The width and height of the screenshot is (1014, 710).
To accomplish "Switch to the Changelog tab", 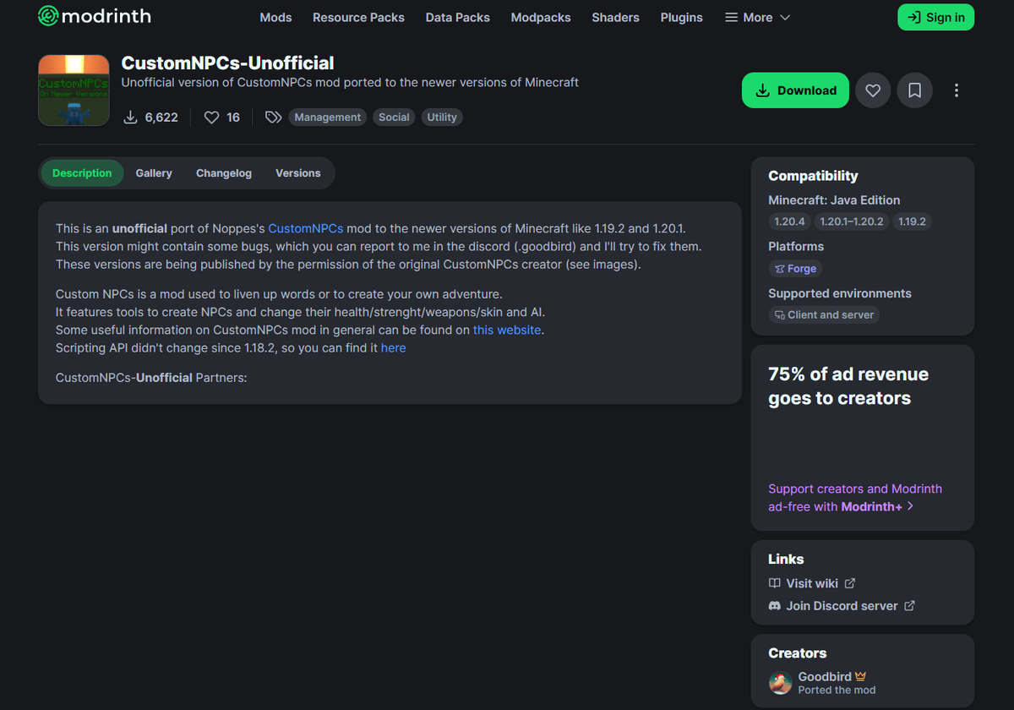I will [224, 173].
